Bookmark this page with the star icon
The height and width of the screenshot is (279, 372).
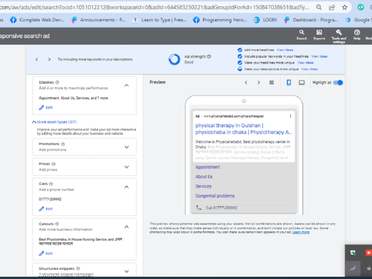(x=345, y=7)
